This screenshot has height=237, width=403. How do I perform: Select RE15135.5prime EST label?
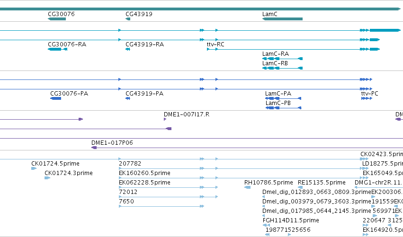pyautogui.click(x=322, y=182)
